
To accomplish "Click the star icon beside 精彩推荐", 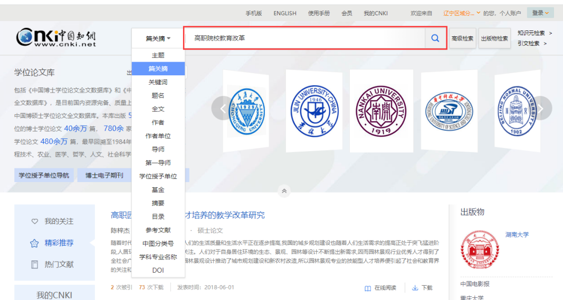I will [x=34, y=244].
